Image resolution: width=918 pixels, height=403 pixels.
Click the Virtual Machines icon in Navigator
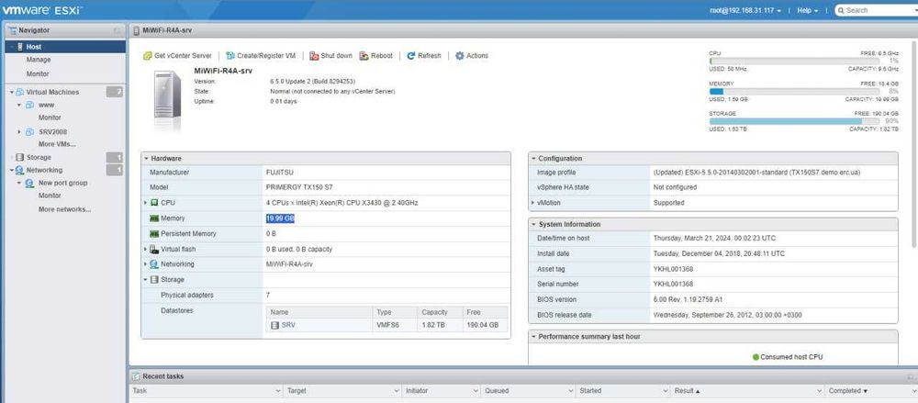click(x=20, y=92)
